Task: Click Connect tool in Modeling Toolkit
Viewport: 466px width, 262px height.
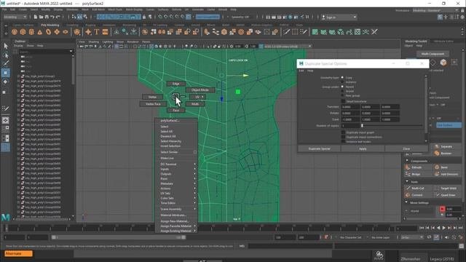Action: coord(416,195)
